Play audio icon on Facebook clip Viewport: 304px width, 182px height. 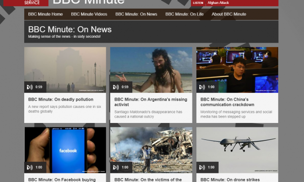pyautogui.click(x=30, y=167)
